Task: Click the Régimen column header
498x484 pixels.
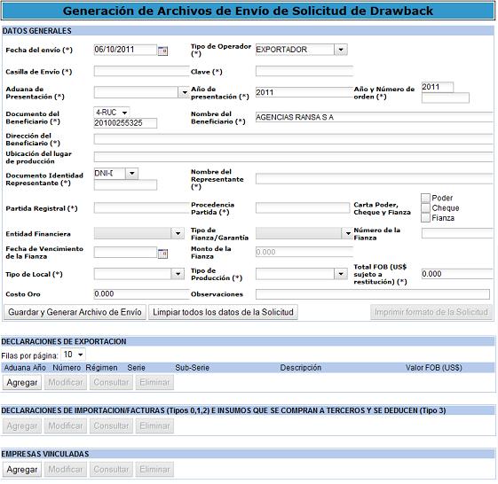Action: 101,368
